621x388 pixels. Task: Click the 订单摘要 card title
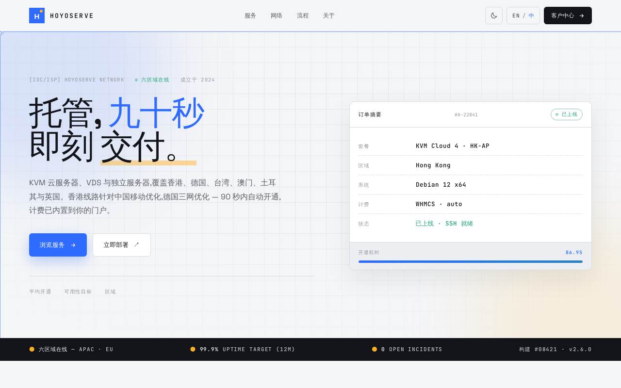point(370,114)
